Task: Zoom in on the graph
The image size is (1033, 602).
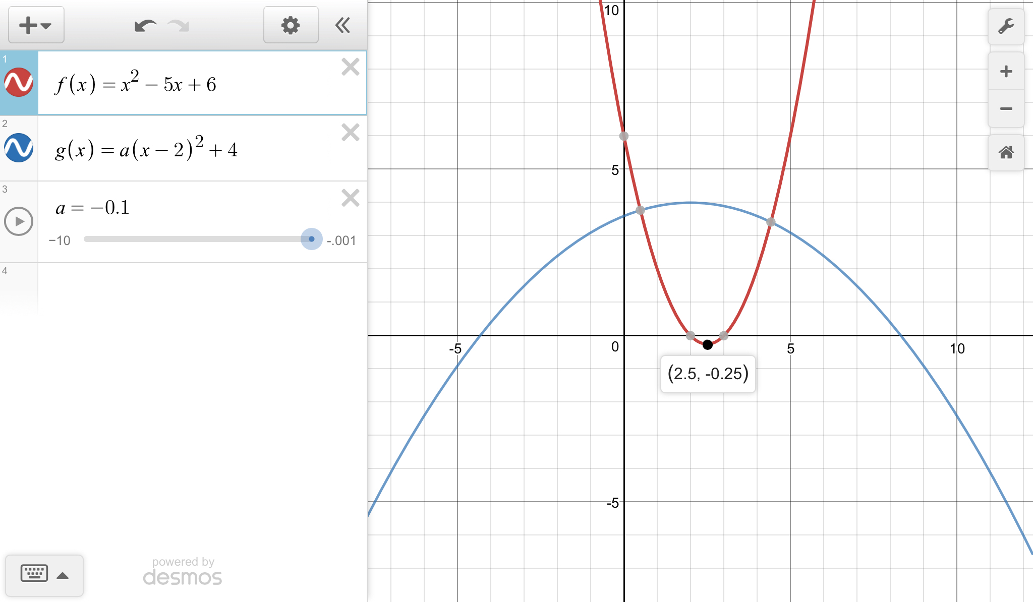Action: (1006, 71)
